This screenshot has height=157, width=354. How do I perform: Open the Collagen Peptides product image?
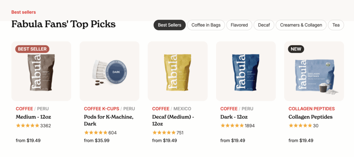coord(314,75)
